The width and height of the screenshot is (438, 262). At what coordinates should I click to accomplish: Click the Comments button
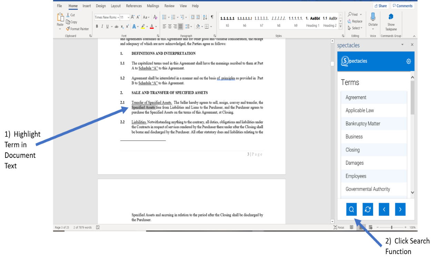(402, 6)
